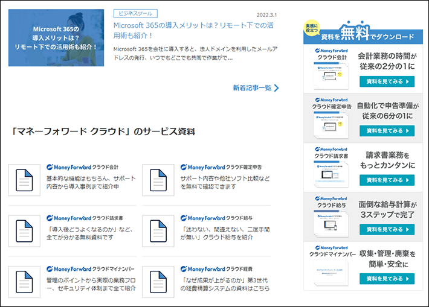Click 資料を見てみる button for 収集・管理・廃棄を簡単・安全に
429x307 pixels.
(387, 279)
